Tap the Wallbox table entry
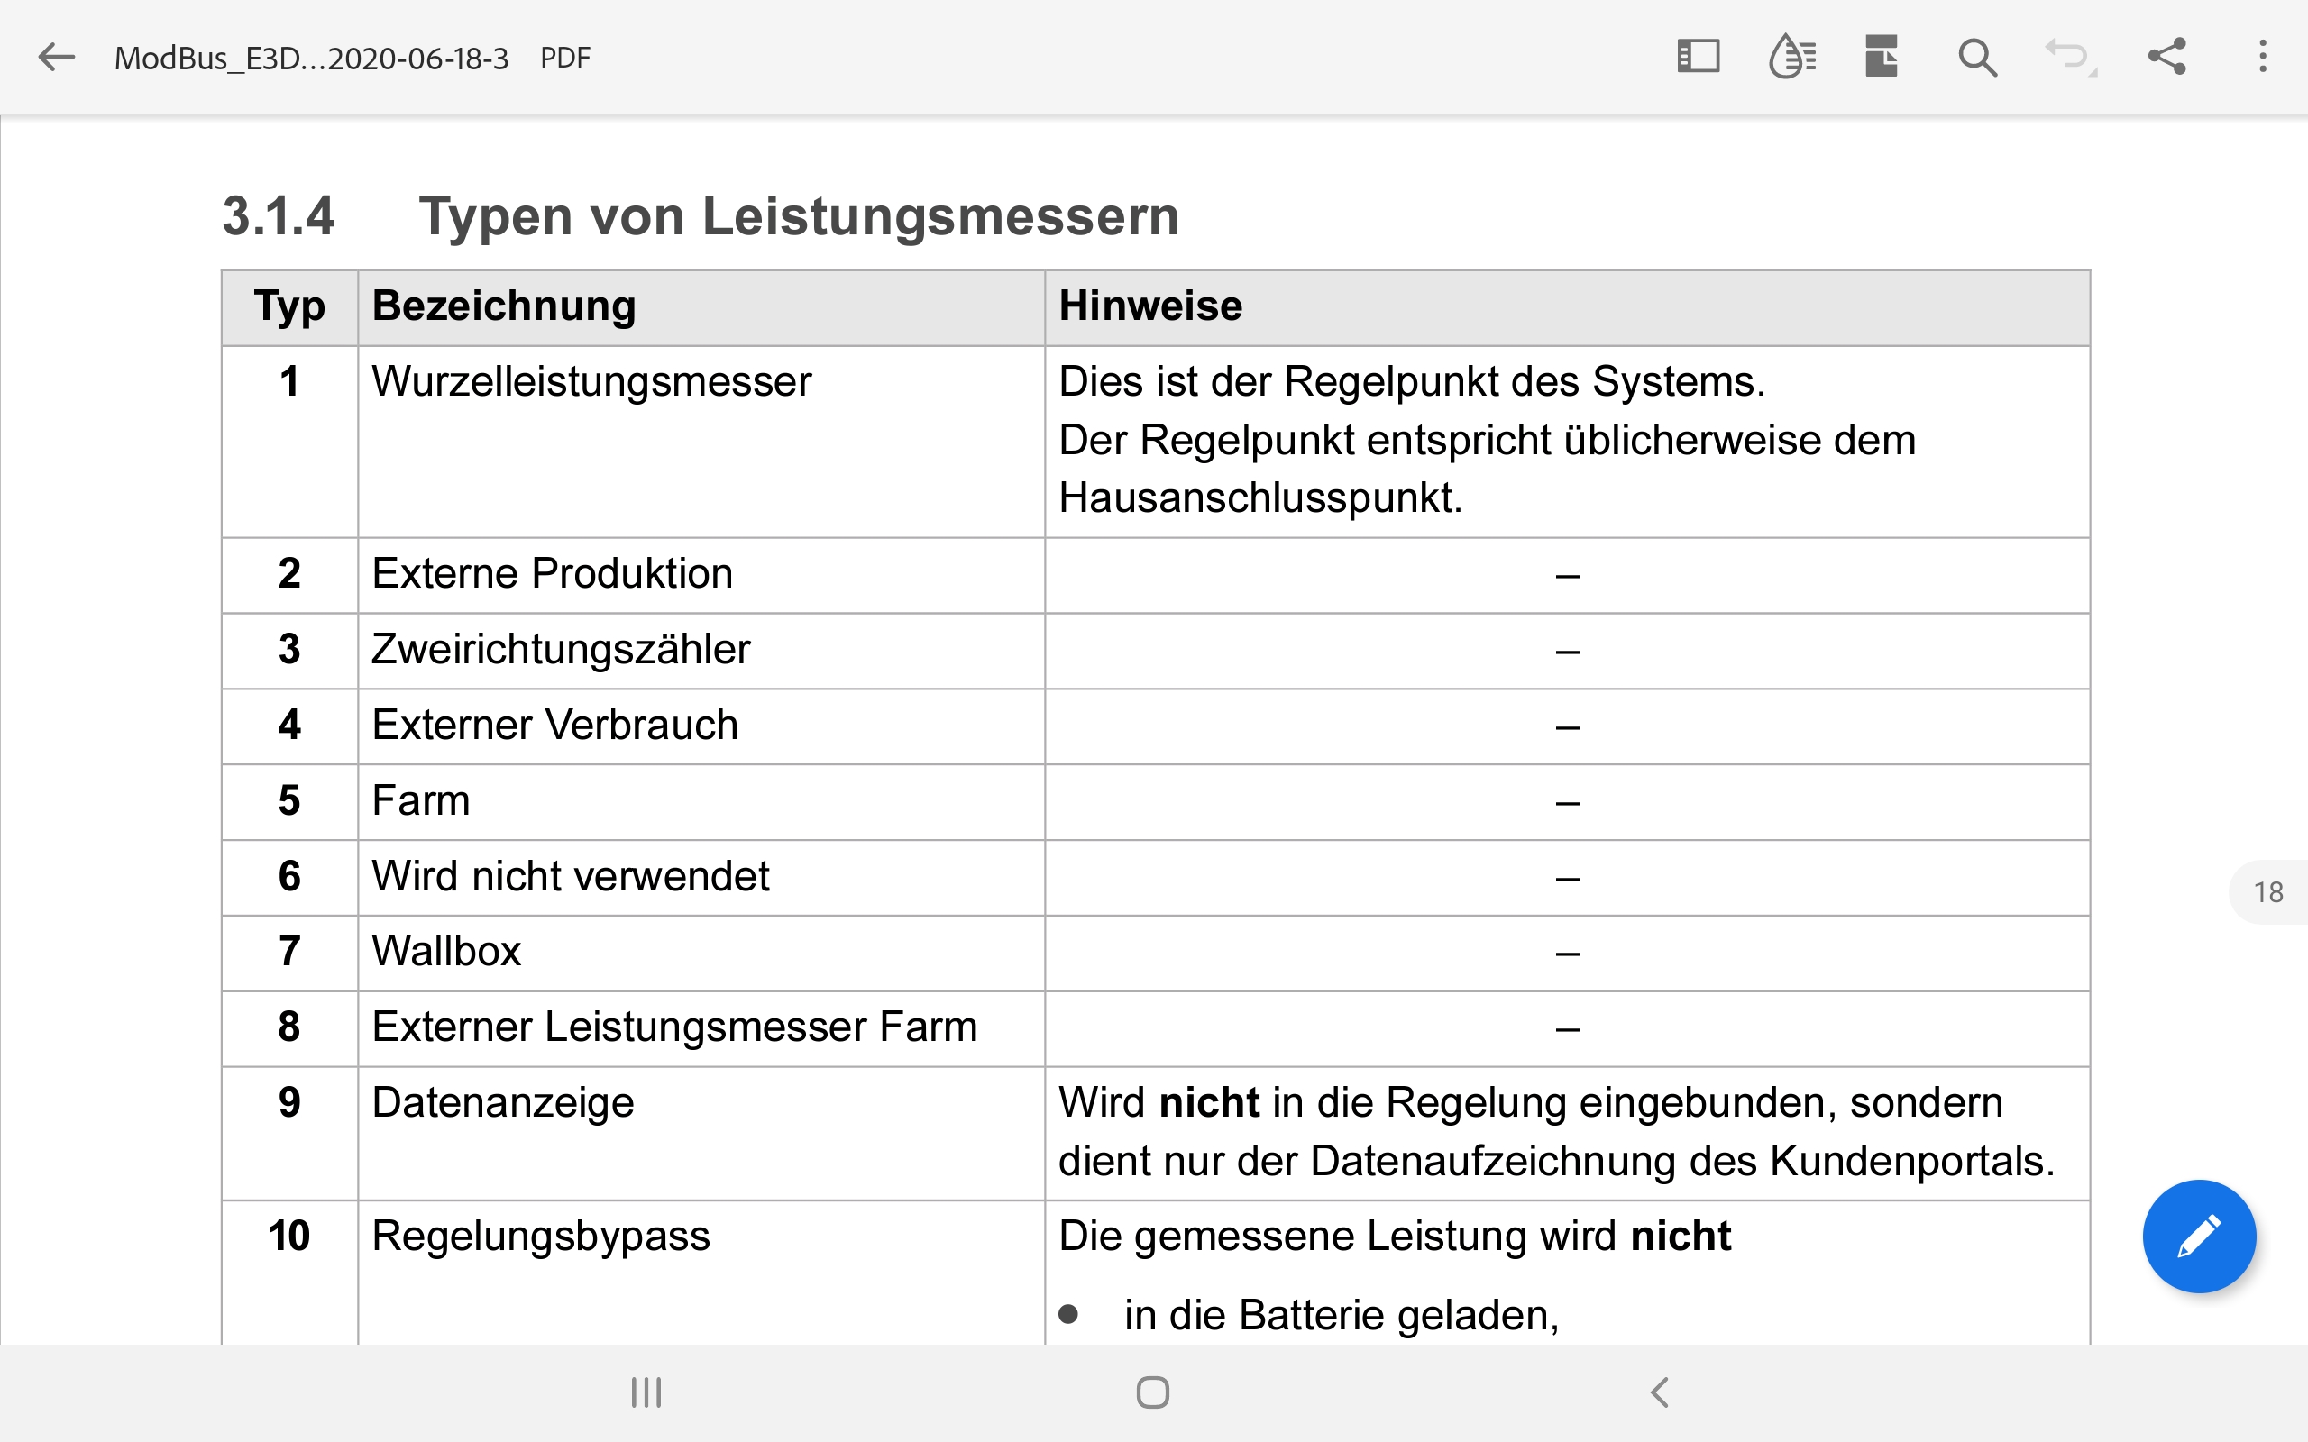Image resolution: width=2308 pixels, height=1442 pixels. pyautogui.click(x=446, y=951)
